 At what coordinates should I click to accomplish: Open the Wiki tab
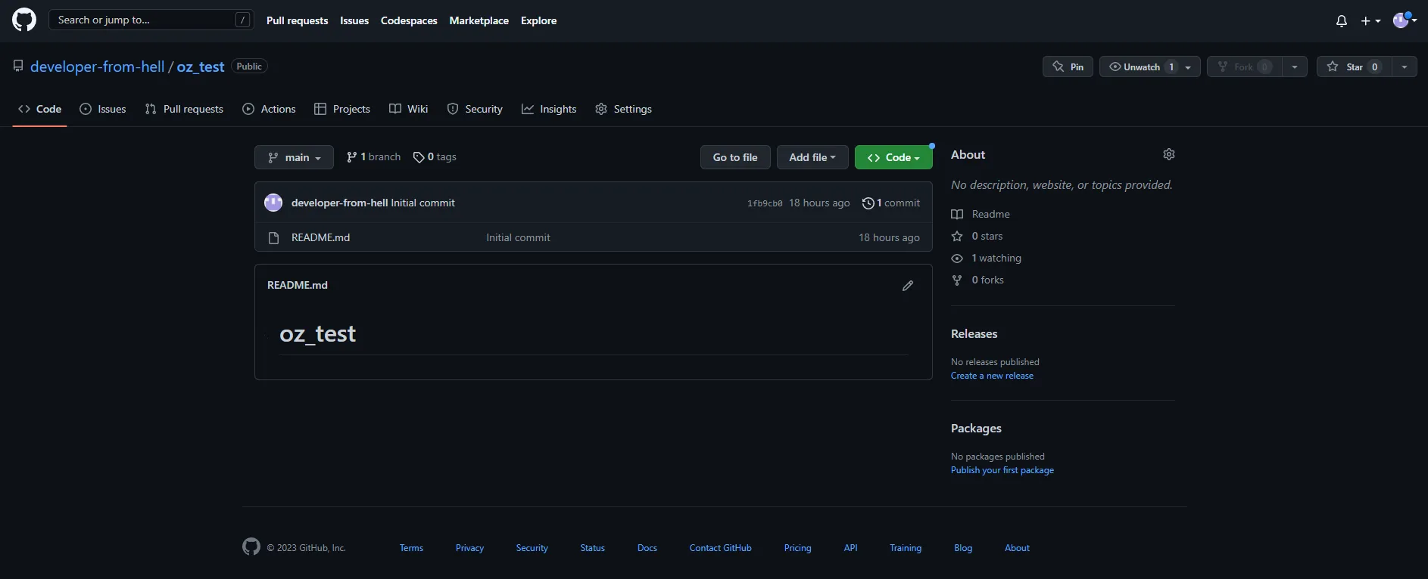click(x=409, y=109)
